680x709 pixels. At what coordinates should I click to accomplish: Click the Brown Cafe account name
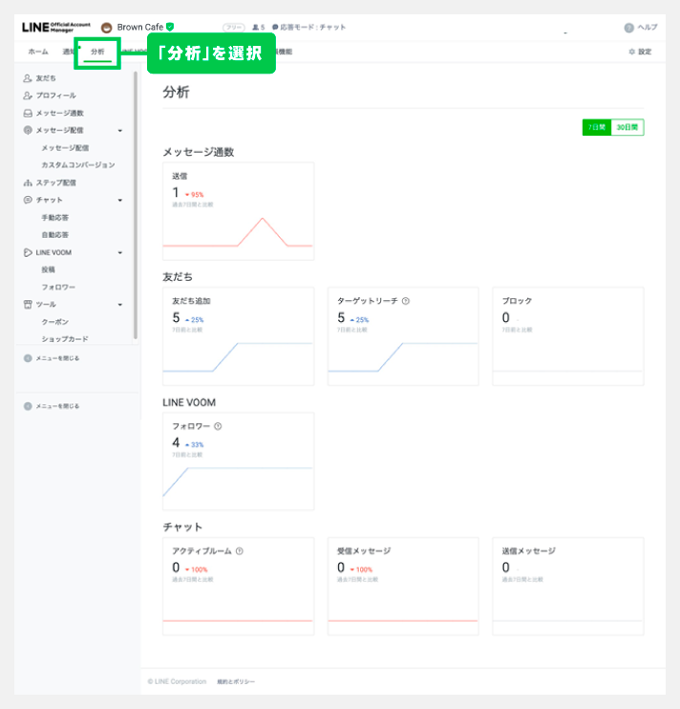pos(140,27)
